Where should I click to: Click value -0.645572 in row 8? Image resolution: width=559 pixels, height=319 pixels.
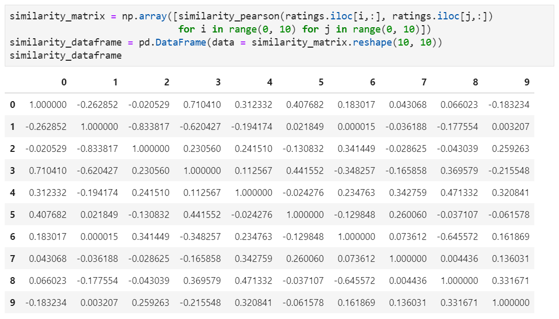pyautogui.click(x=356, y=281)
